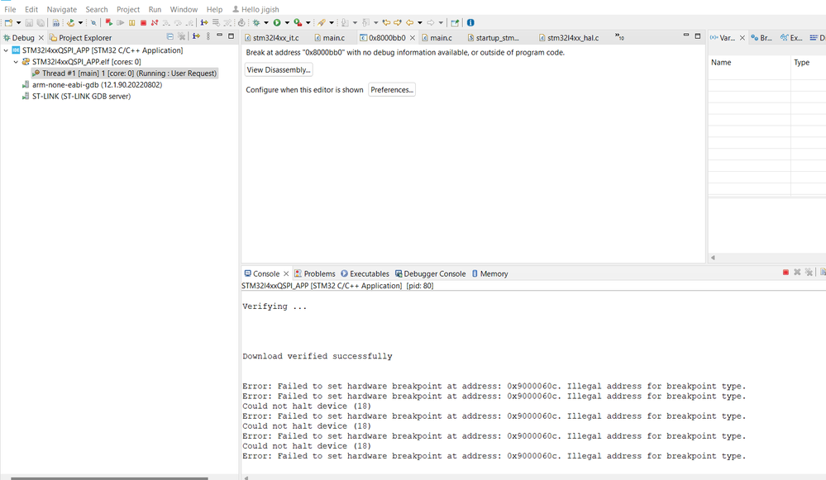
Task: Click the green Run launch icon
Action: click(277, 22)
